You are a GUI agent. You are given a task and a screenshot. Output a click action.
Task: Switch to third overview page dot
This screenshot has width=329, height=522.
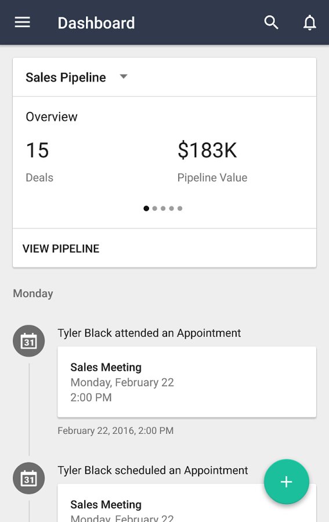[163, 208]
